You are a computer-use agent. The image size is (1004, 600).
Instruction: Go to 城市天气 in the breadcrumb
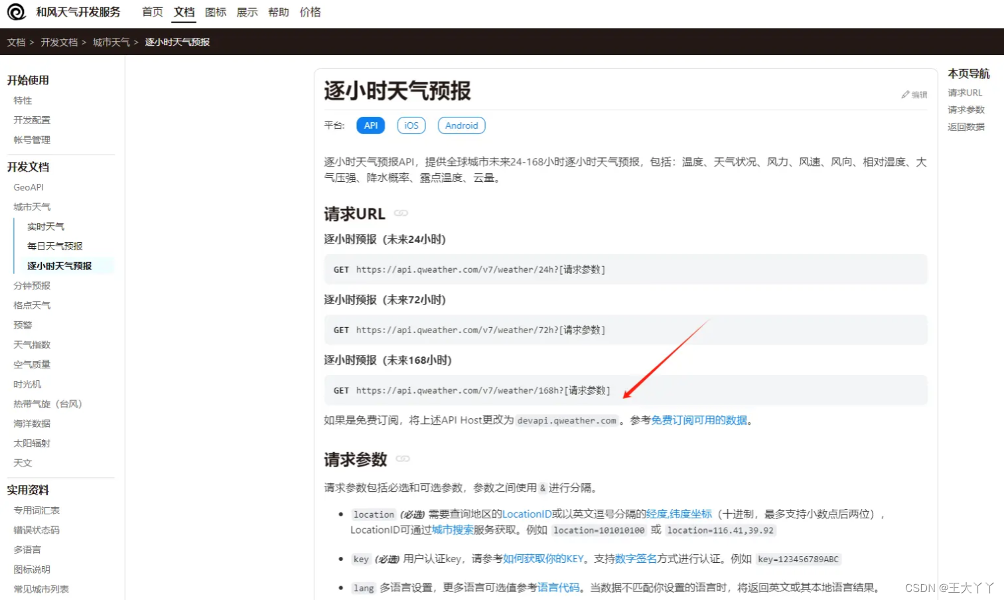[x=111, y=42]
